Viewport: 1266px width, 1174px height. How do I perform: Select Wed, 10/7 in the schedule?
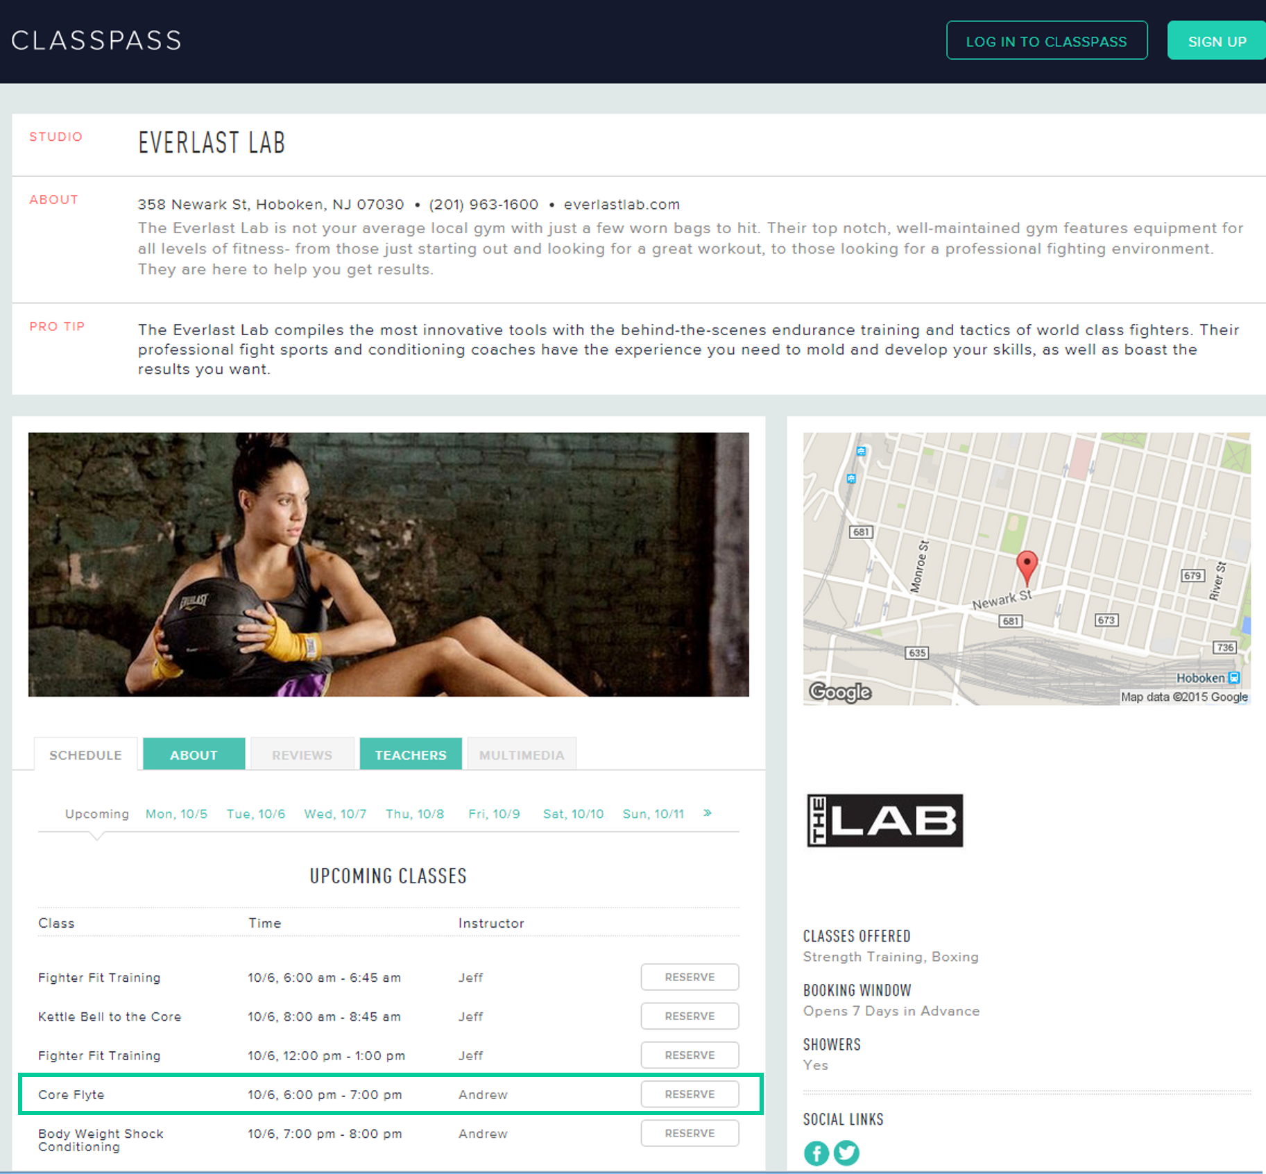click(335, 814)
